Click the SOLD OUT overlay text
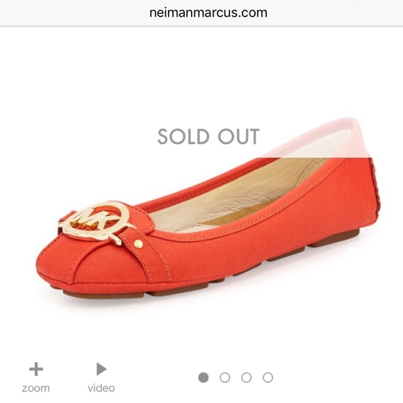403x403 pixels. (208, 136)
